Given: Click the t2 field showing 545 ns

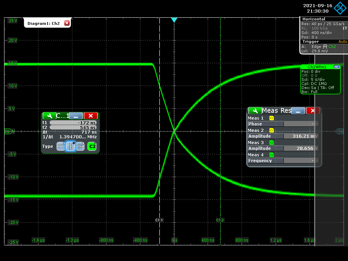Looking at the screenshot, I should tap(73, 127).
